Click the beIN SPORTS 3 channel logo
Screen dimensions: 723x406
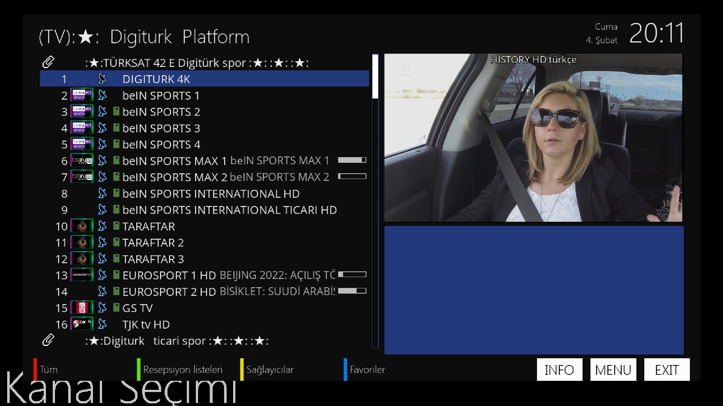82,128
